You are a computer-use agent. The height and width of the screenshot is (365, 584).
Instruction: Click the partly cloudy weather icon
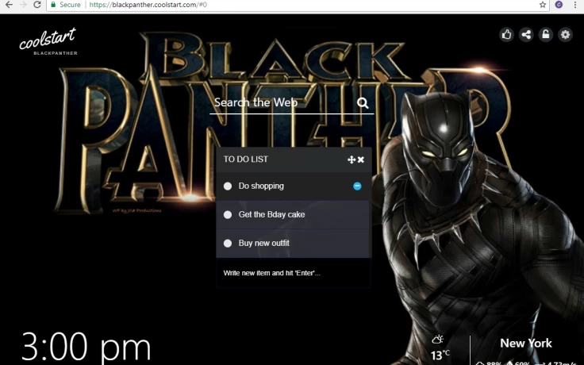click(438, 340)
